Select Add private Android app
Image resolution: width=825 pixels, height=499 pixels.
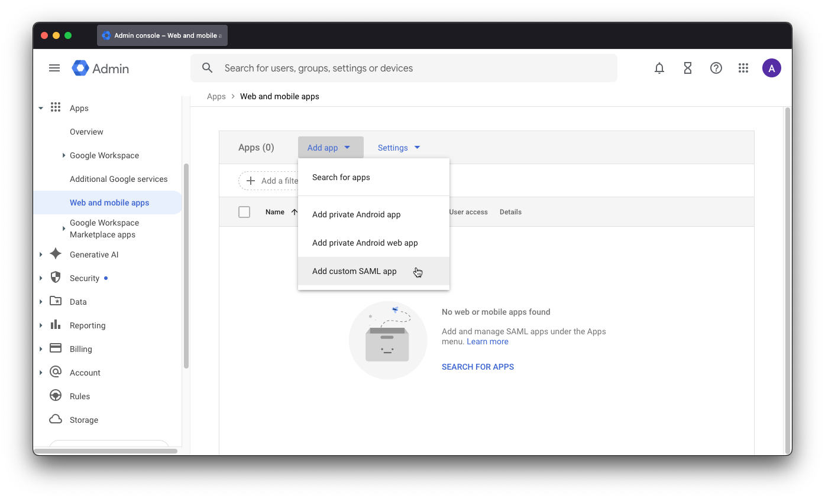click(356, 214)
